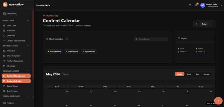Click the orange plus add button
The image size is (224, 107).
218,101
